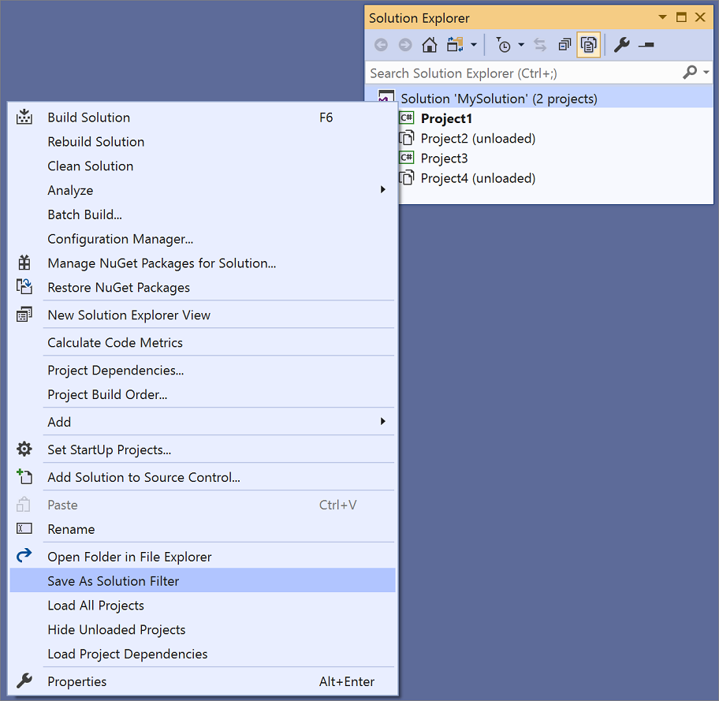Click the Restore NuGet Packages icon
This screenshot has height=701, width=719.
click(24, 287)
